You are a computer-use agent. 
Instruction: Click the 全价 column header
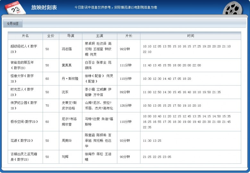click(51, 36)
